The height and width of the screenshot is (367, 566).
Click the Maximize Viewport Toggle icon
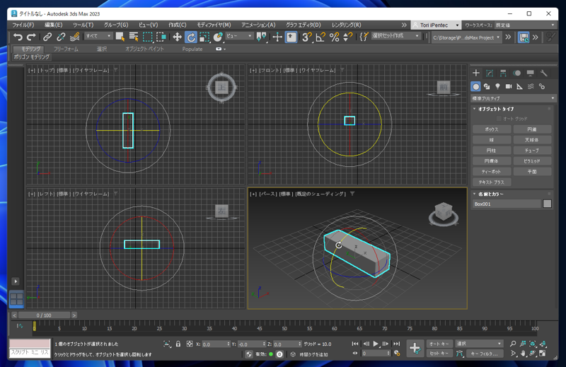543,354
